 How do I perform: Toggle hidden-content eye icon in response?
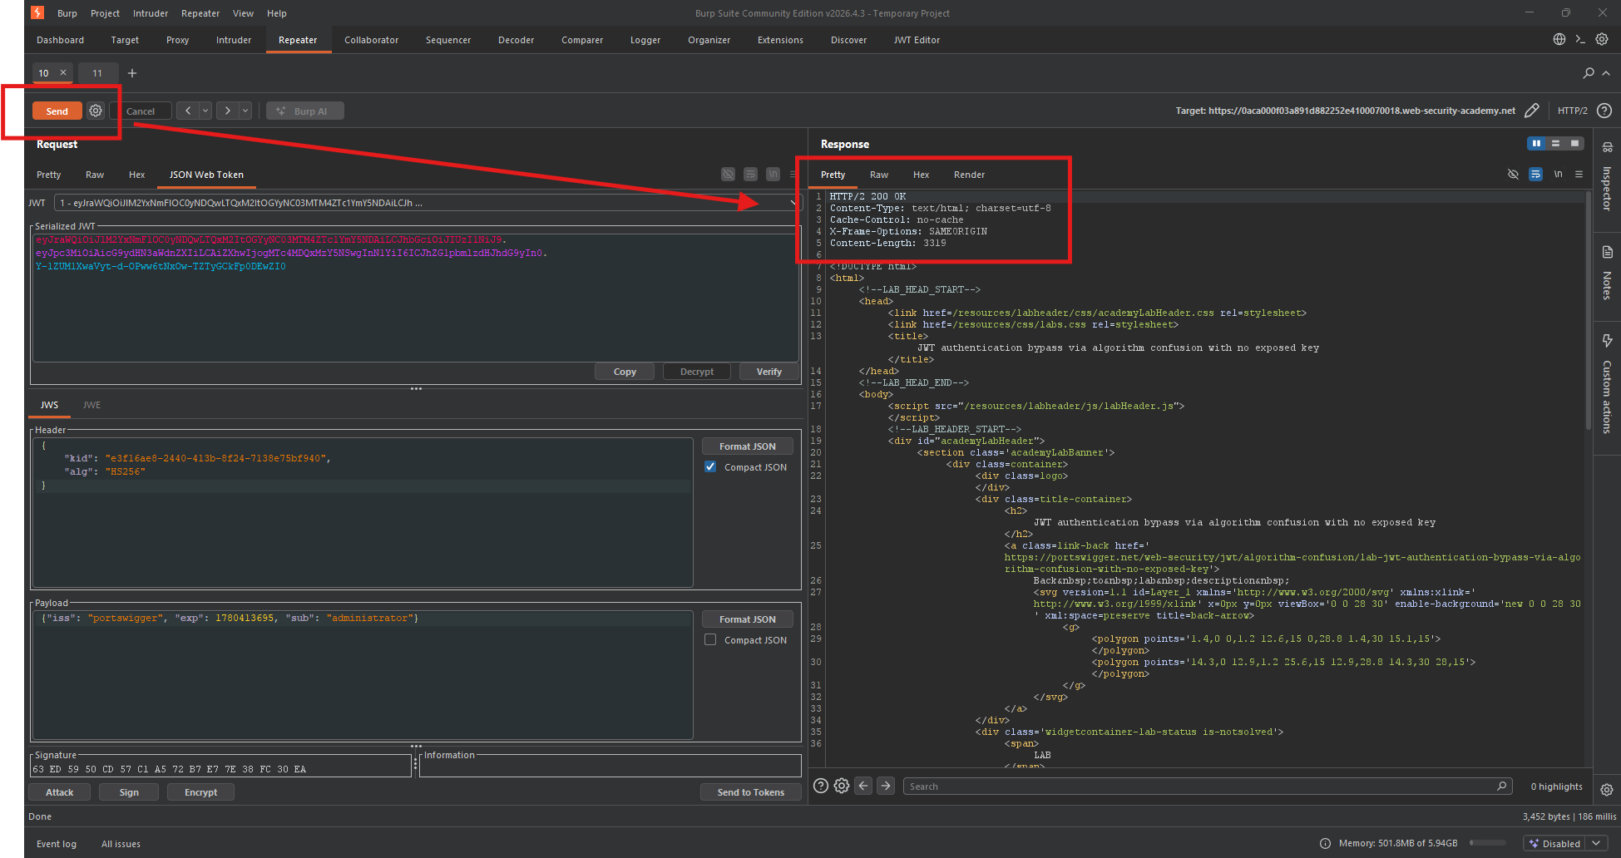click(x=1513, y=174)
